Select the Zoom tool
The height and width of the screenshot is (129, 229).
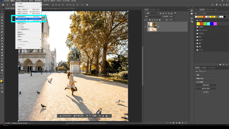coord(2,73)
